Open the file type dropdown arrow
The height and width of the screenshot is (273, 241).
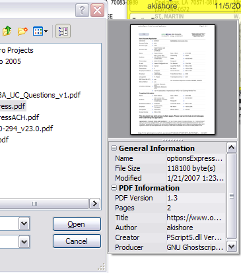coord(24,242)
